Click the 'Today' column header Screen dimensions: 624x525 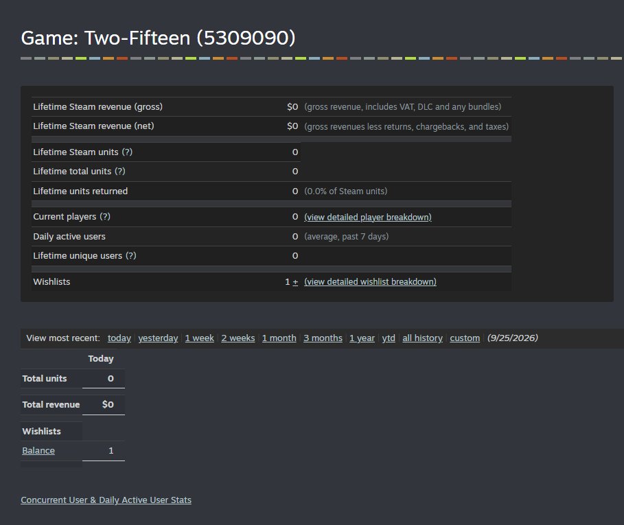(x=101, y=359)
